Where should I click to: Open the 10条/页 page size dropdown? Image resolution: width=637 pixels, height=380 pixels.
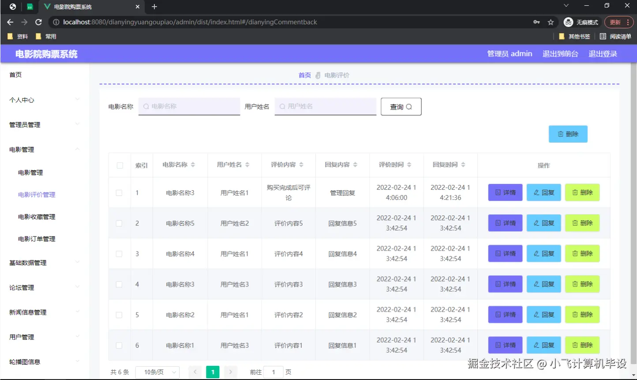click(x=157, y=372)
